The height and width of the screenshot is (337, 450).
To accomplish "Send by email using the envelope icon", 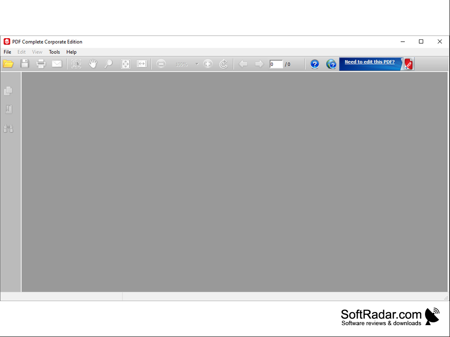I will 57,64.
